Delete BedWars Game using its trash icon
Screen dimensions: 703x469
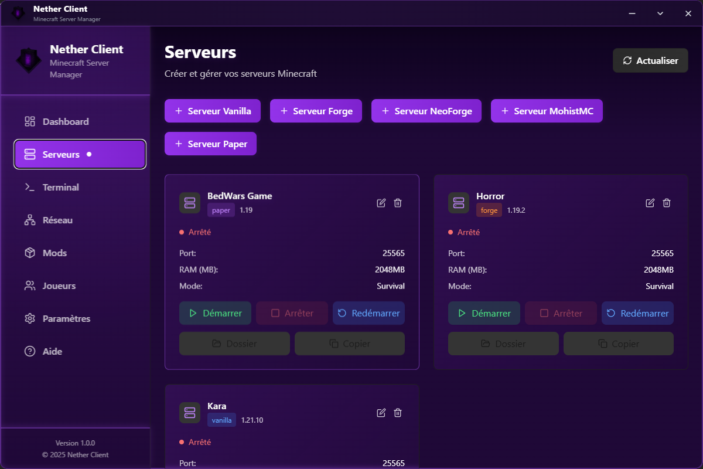tap(398, 203)
